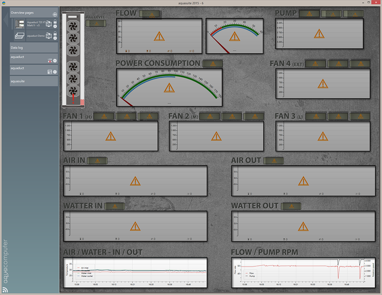Click the USB disconnected icon on aquaduct
Viewport: 382px width, 295px height.
50,60
